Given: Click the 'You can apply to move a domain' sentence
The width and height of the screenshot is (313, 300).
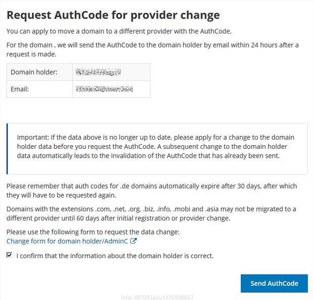Looking at the screenshot, I should pos(119,31).
